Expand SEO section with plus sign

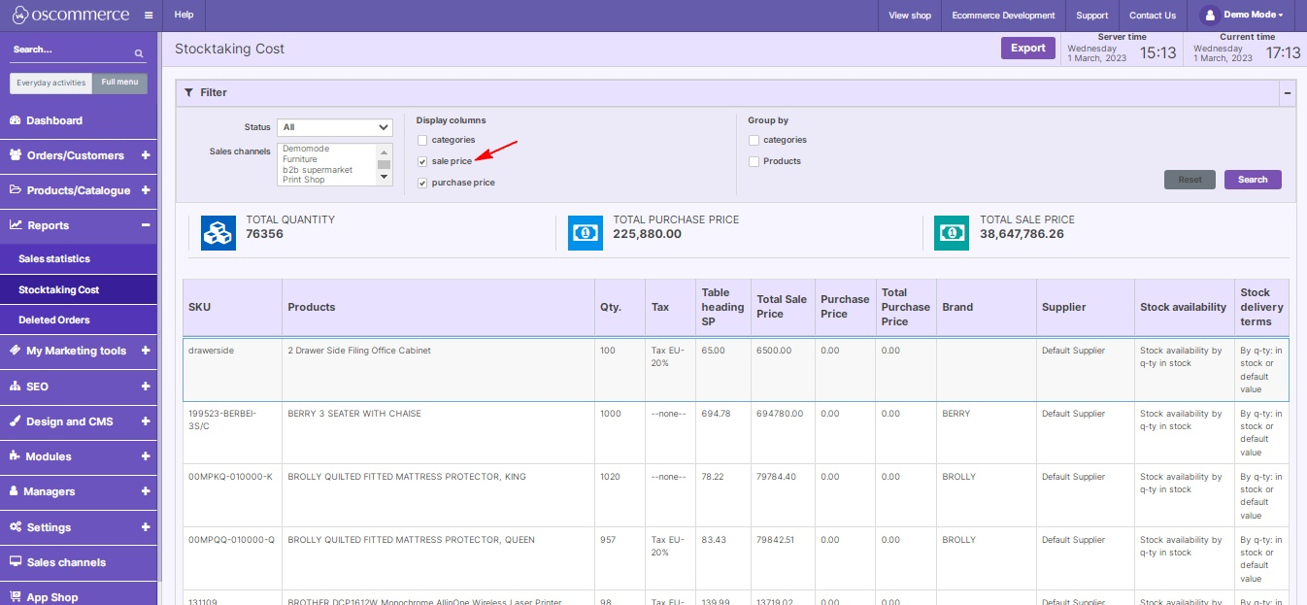[x=146, y=387]
